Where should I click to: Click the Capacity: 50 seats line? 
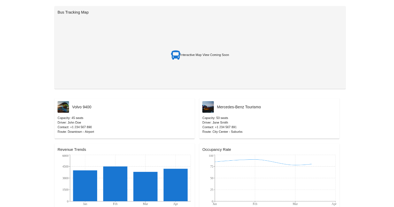pos(215,118)
